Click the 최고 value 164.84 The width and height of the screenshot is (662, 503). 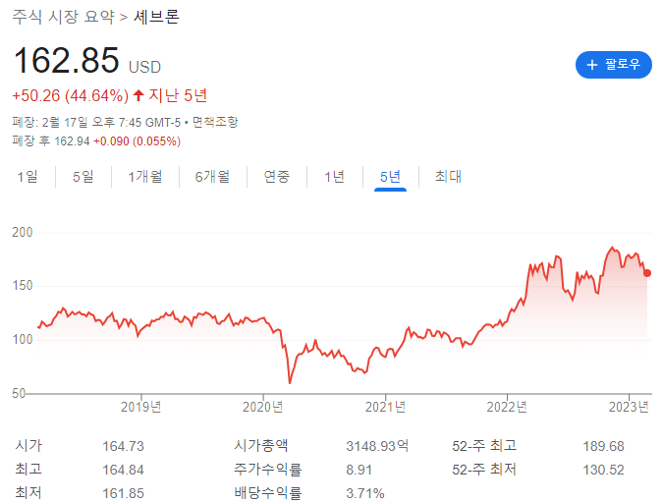(124, 470)
